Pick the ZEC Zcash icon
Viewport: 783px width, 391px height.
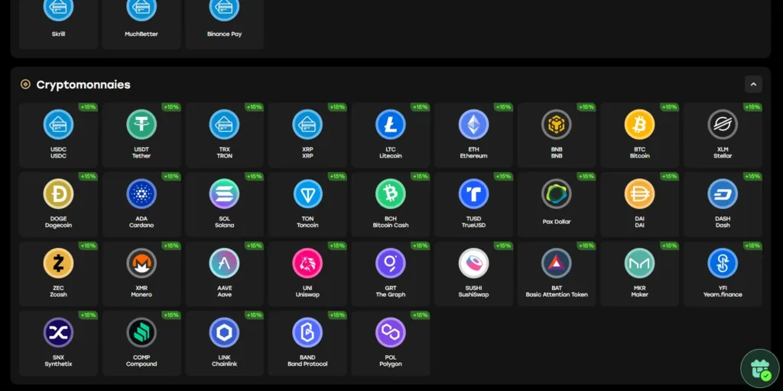point(58,263)
